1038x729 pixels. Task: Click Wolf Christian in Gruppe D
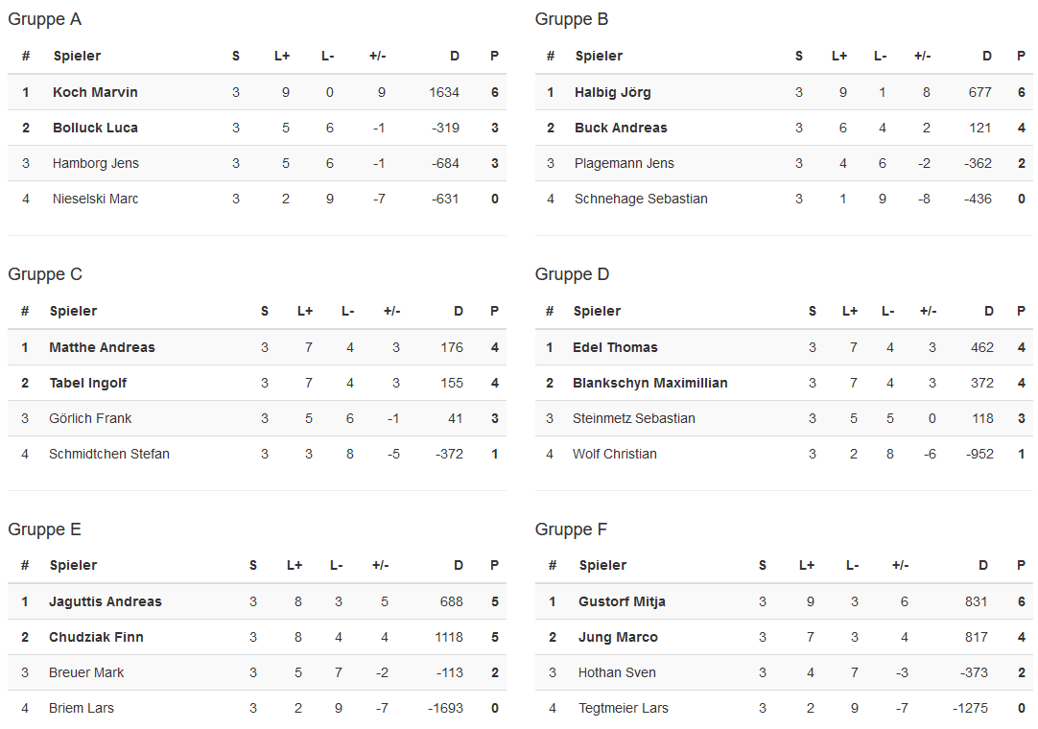[x=614, y=455]
